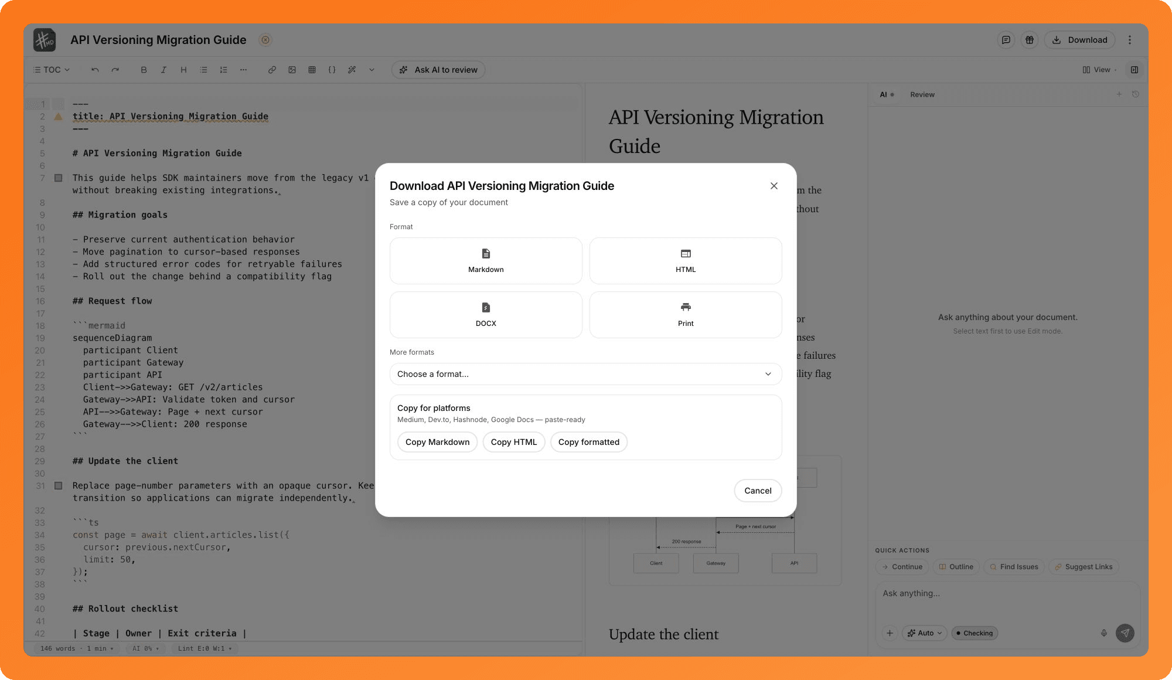The width and height of the screenshot is (1172, 680).
Task: Click Ask AI to review button
Action: coord(438,70)
